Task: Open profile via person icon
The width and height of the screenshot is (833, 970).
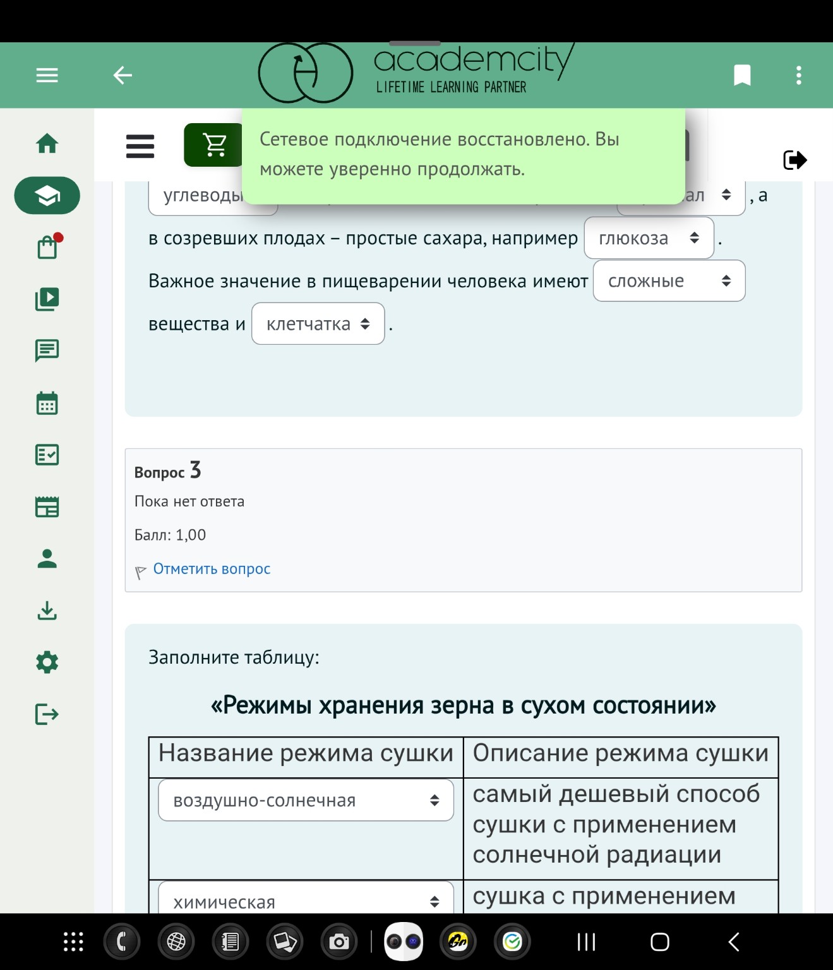Action: (47, 558)
